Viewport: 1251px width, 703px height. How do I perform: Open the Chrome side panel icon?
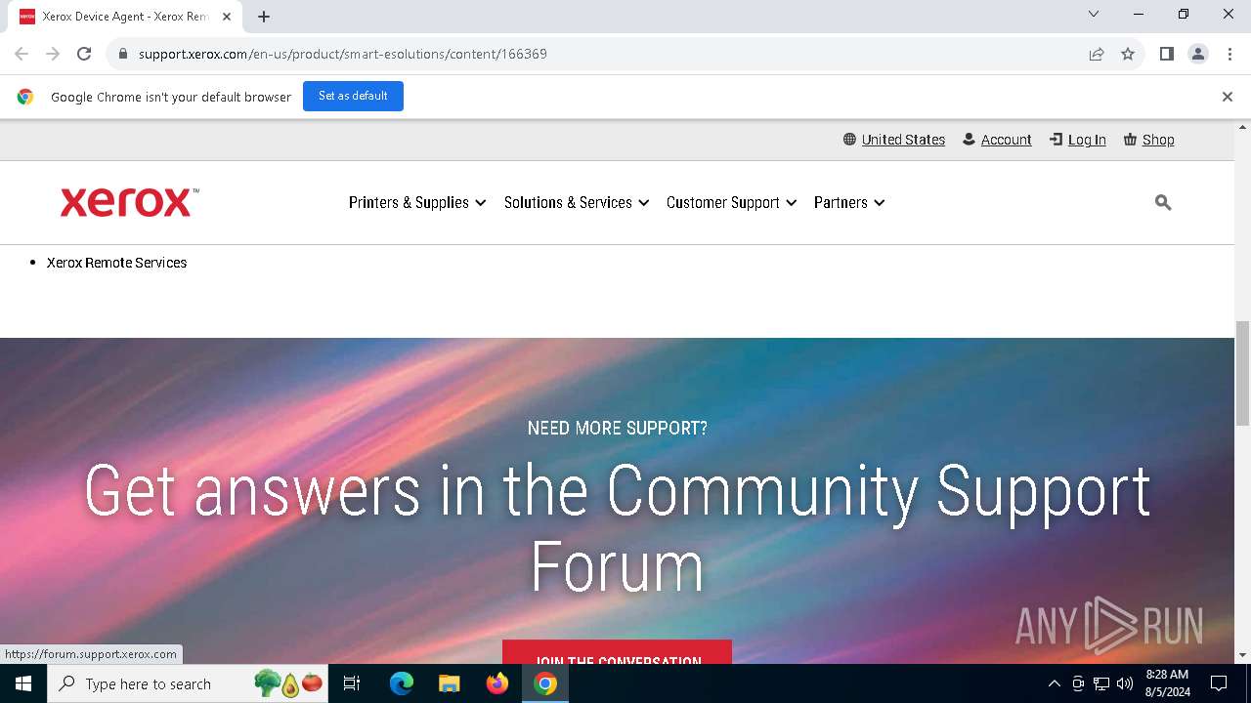pyautogui.click(x=1167, y=54)
